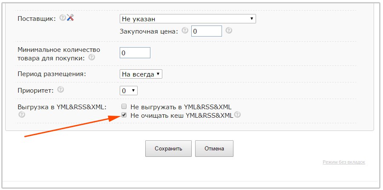Focus the Закупочная цена input field
Image resolution: width=383 pixels, height=190 pixels.
(x=206, y=31)
